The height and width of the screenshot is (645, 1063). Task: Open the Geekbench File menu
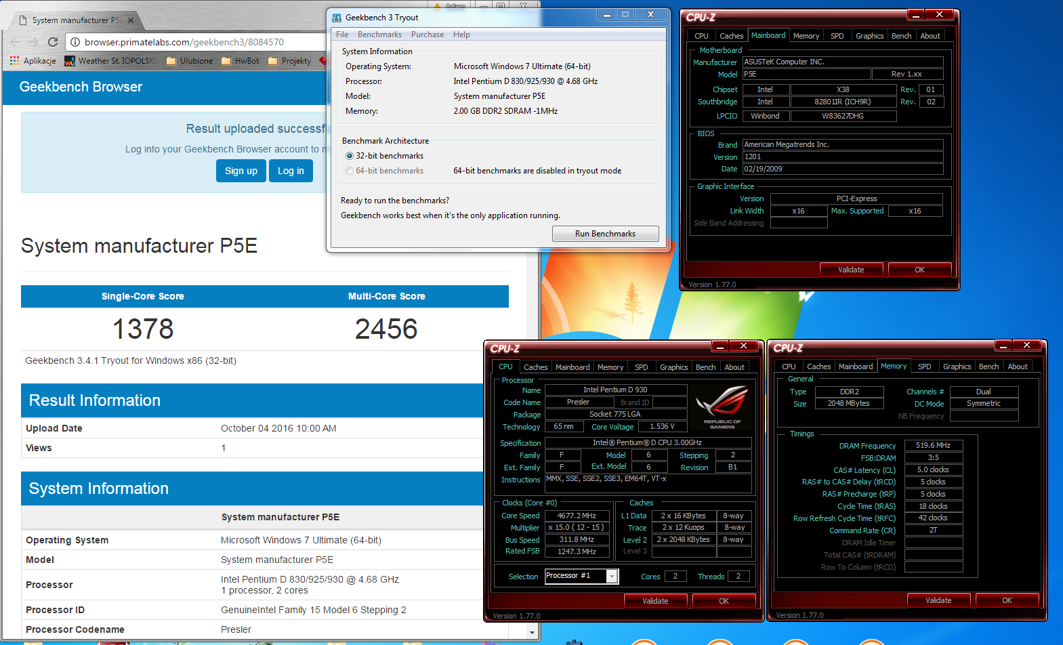(342, 35)
